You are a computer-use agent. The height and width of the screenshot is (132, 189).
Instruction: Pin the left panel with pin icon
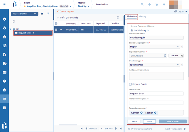48,14
